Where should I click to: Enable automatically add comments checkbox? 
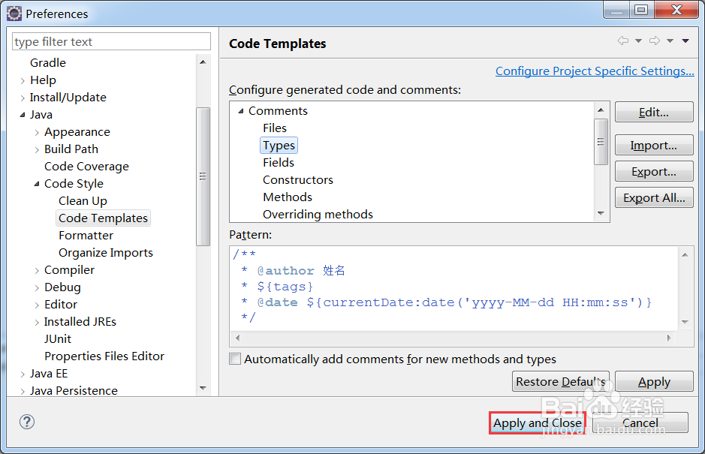[x=235, y=359]
